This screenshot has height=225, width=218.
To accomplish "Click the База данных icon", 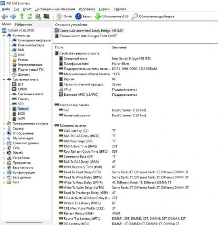I will coord(9,177).
